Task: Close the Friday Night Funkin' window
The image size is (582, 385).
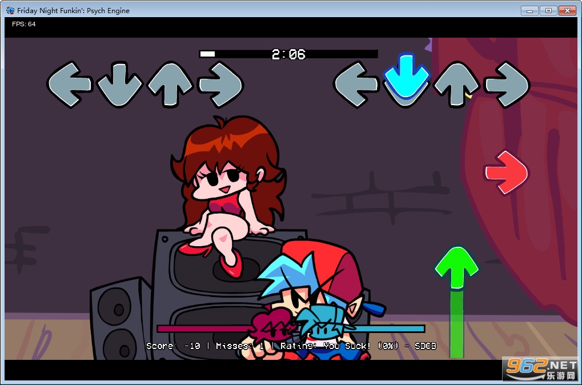Action: (567, 10)
